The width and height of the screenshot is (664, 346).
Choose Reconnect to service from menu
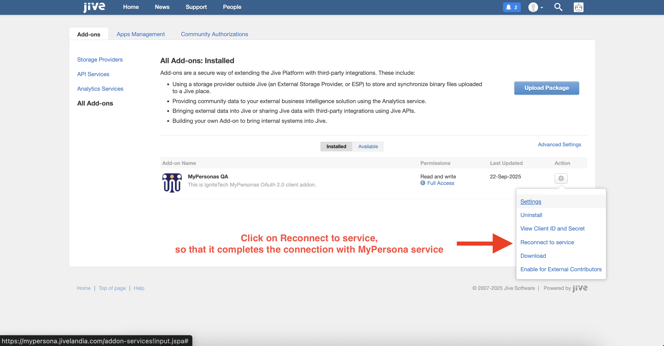[x=547, y=242]
